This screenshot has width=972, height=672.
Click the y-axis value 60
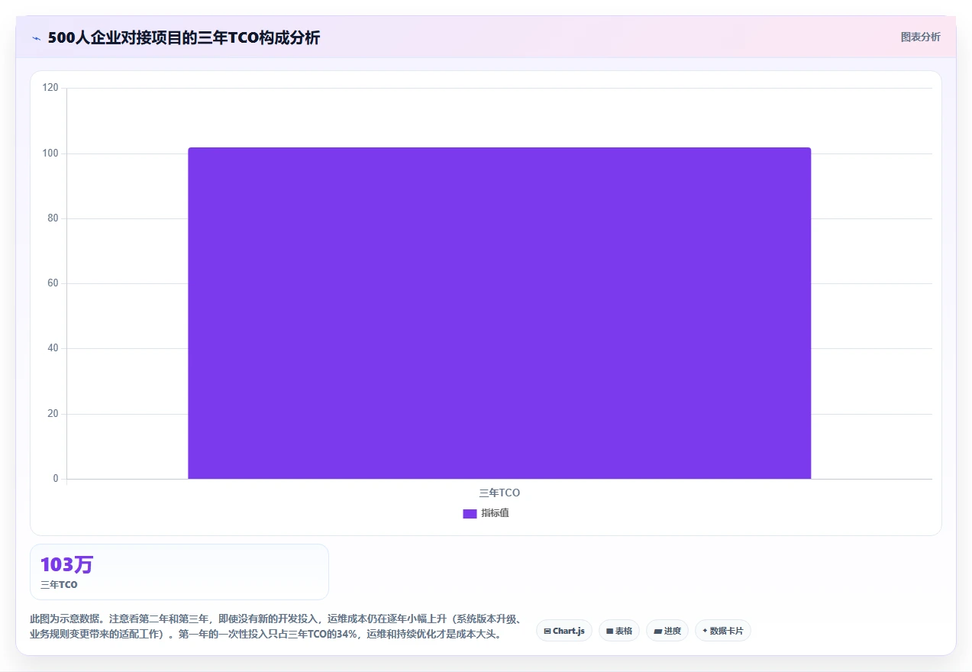coord(53,283)
